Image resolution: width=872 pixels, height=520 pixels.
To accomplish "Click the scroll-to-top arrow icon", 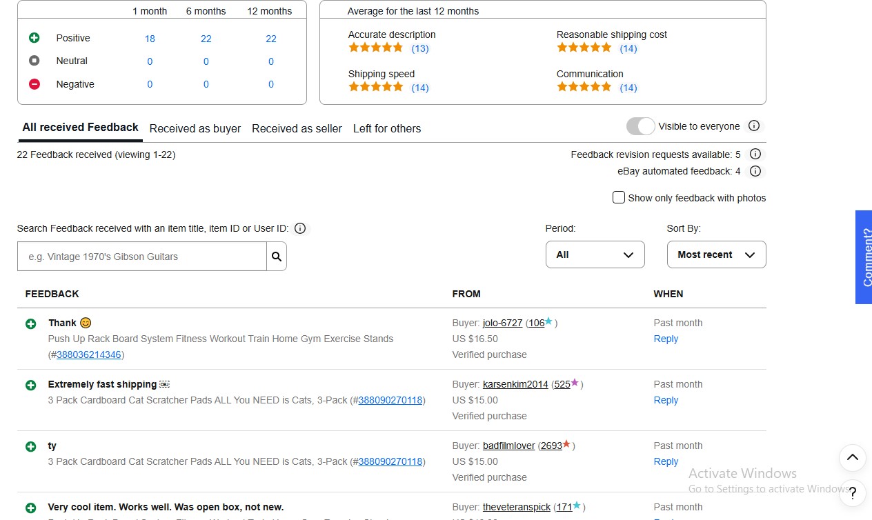I will point(852,457).
